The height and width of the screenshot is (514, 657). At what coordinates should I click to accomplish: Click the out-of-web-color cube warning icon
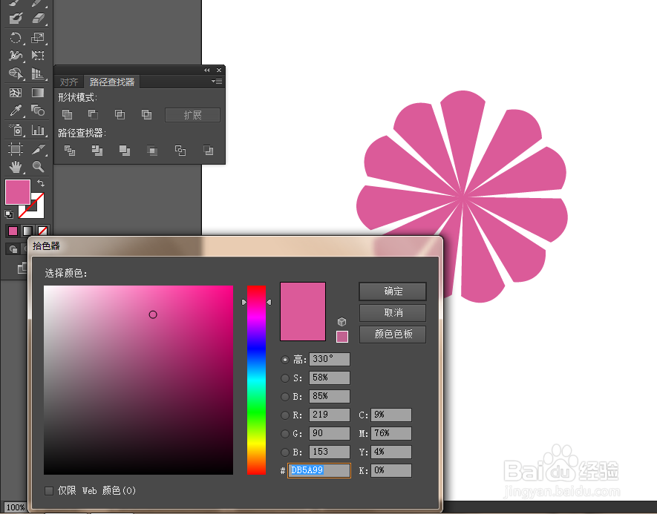coord(342,321)
